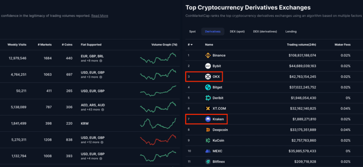The height and width of the screenshot is (167, 363).
Task: Click the OKX logo icon
Action: pyautogui.click(x=208, y=77)
